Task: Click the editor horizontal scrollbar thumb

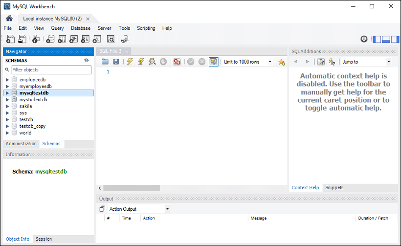Action: [132, 188]
